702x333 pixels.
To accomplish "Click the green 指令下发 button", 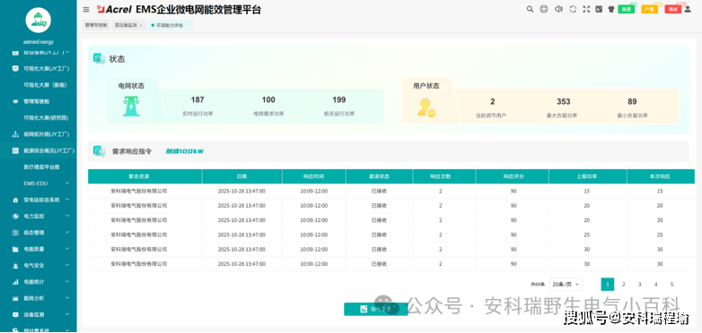I will point(375,309).
